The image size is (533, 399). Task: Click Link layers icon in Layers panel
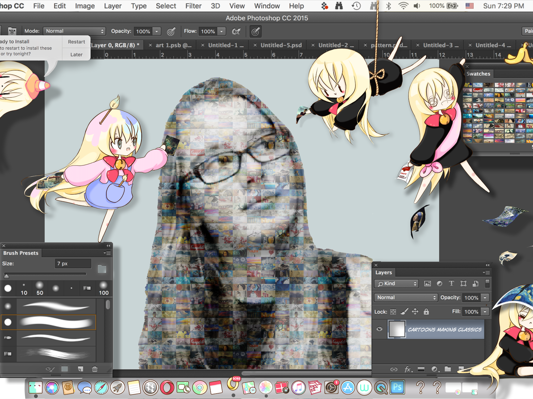click(x=394, y=369)
